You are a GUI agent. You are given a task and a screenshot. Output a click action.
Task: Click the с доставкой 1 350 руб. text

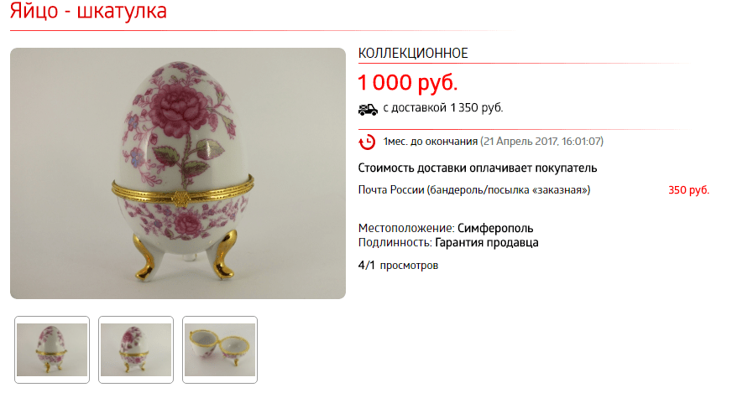click(x=443, y=107)
